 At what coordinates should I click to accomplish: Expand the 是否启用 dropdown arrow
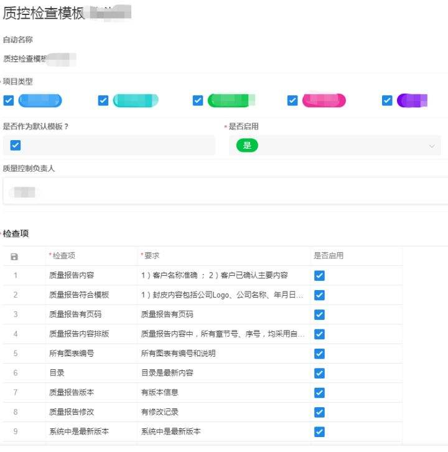coord(432,146)
